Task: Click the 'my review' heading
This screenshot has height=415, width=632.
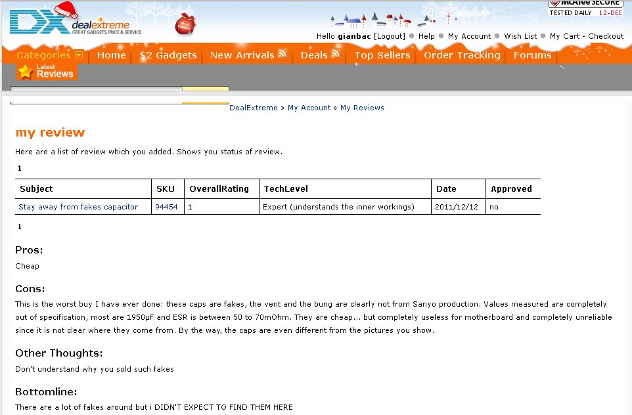Action: coord(50,133)
